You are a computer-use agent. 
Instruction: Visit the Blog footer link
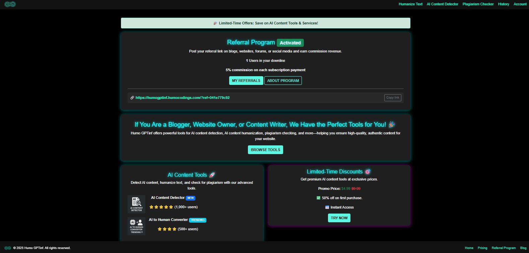click(x=523, y=248)
